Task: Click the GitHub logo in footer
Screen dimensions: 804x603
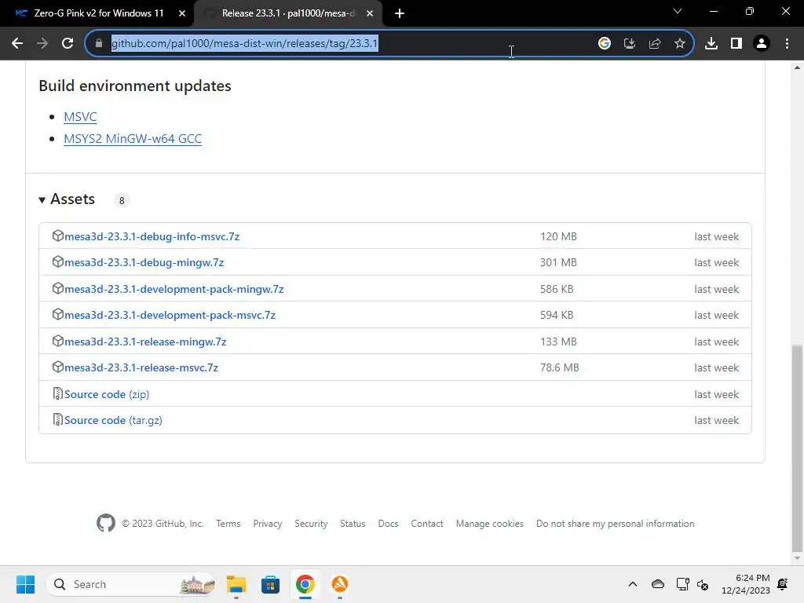Action: (x=106, y=524)
